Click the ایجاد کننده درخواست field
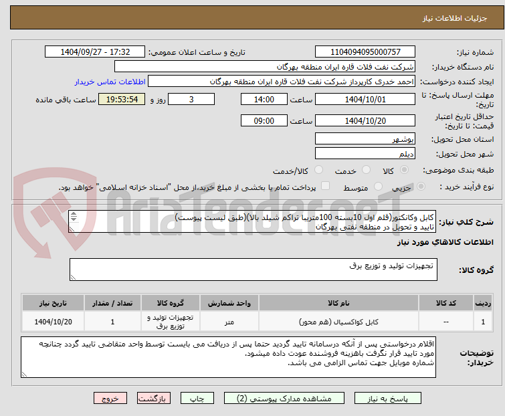505x416 pixels. 281,82
